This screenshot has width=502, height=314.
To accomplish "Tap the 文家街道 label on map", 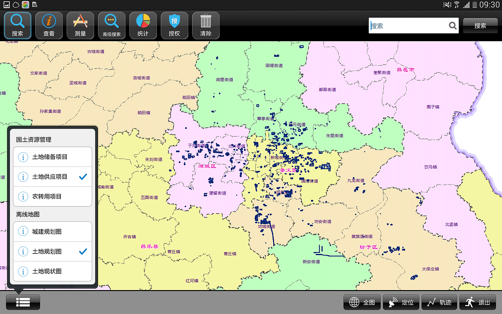I will (x=38, y=73).
